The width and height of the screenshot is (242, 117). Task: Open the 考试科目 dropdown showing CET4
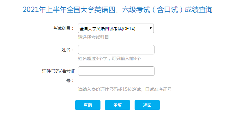click(116, 28)
